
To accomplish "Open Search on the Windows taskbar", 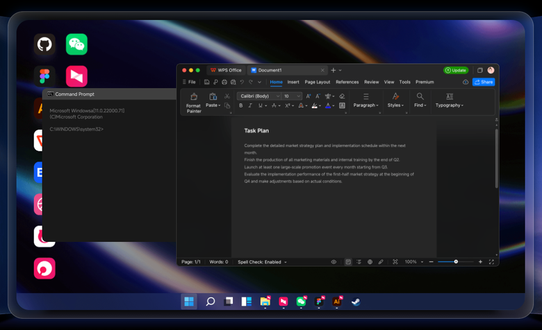I will [210, 302].
